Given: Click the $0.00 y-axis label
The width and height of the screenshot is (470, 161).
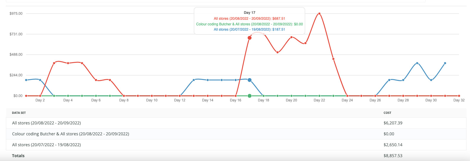Looking at the screenshot, I should [x=18, y=96].
